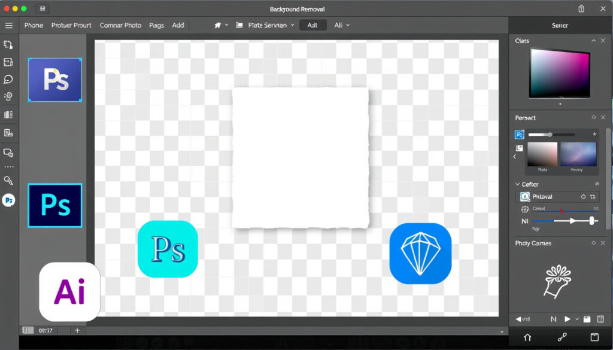Click the share icon in title bar
The image size is (613, 350).
(x=581, y=8)
